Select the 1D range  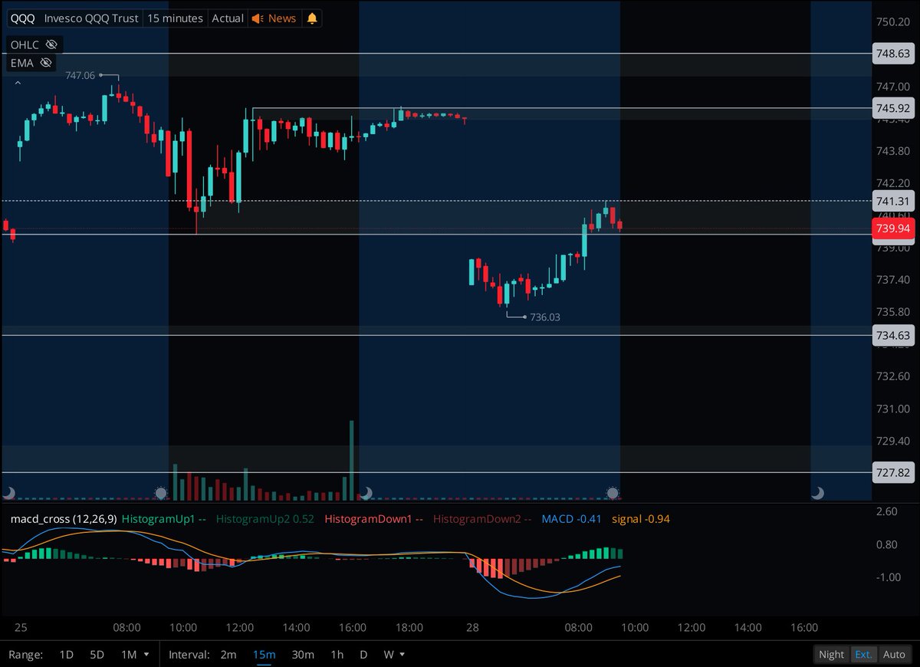(x=67, y=655)
